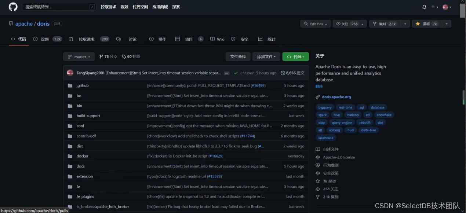Open 探索 in the top navigation

pos(176,7)
